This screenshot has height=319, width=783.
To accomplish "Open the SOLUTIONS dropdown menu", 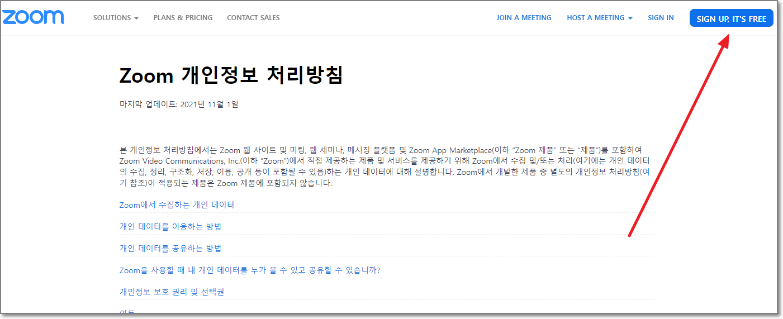I will (116, 18).
